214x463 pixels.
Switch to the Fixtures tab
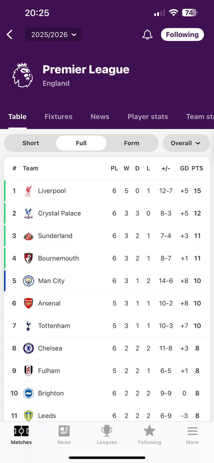tap(59, 117)
